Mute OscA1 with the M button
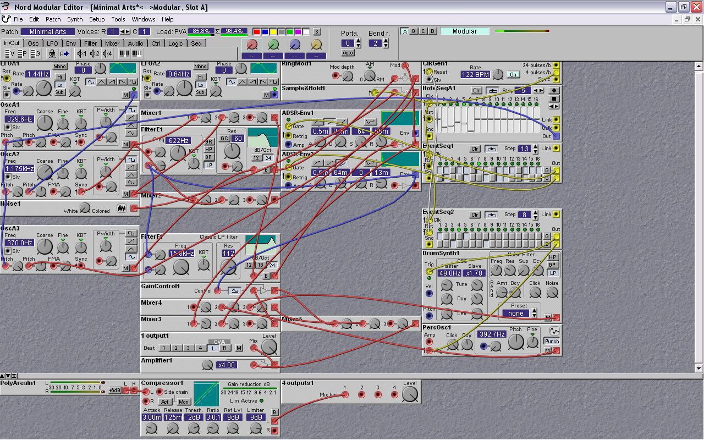Screen dimensions: 704x440 (x=126, y=145)
